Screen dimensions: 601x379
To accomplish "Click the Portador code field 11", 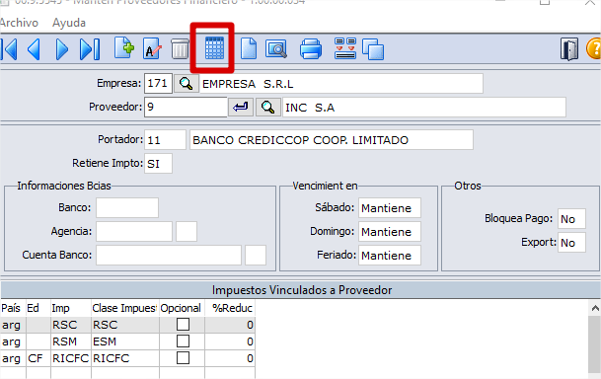I will (x=165, y=140).
